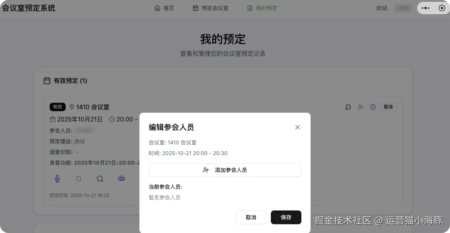The width and height of the screenshot is (450, 233).
Task: Click the person-plus icon inside 添加参会人员
Action: point(206,170)
